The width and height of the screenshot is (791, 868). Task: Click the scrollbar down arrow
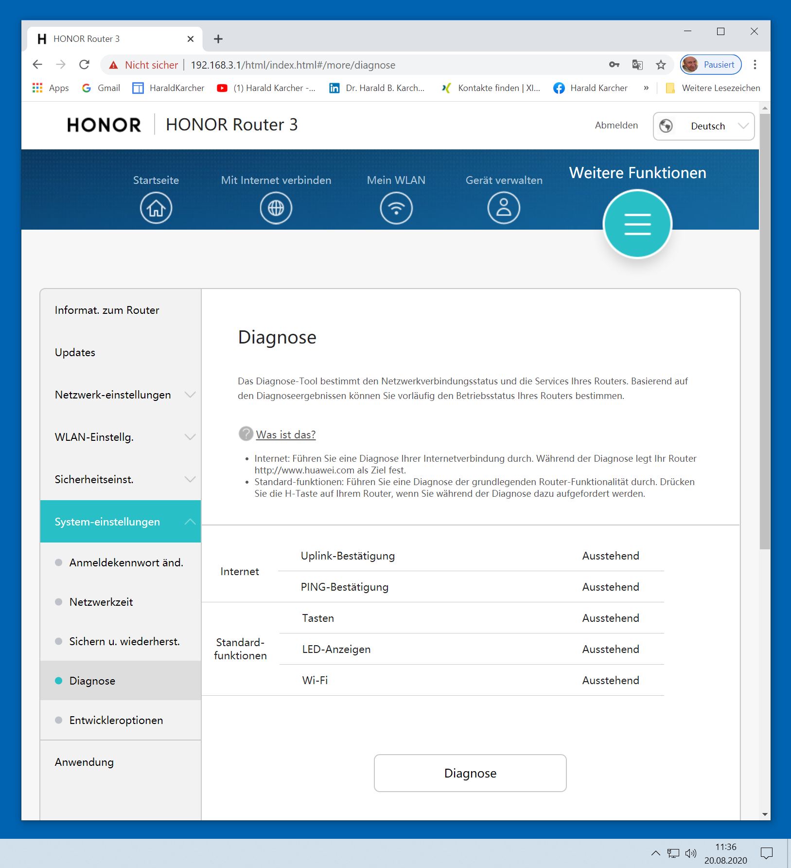pos(765,814)
